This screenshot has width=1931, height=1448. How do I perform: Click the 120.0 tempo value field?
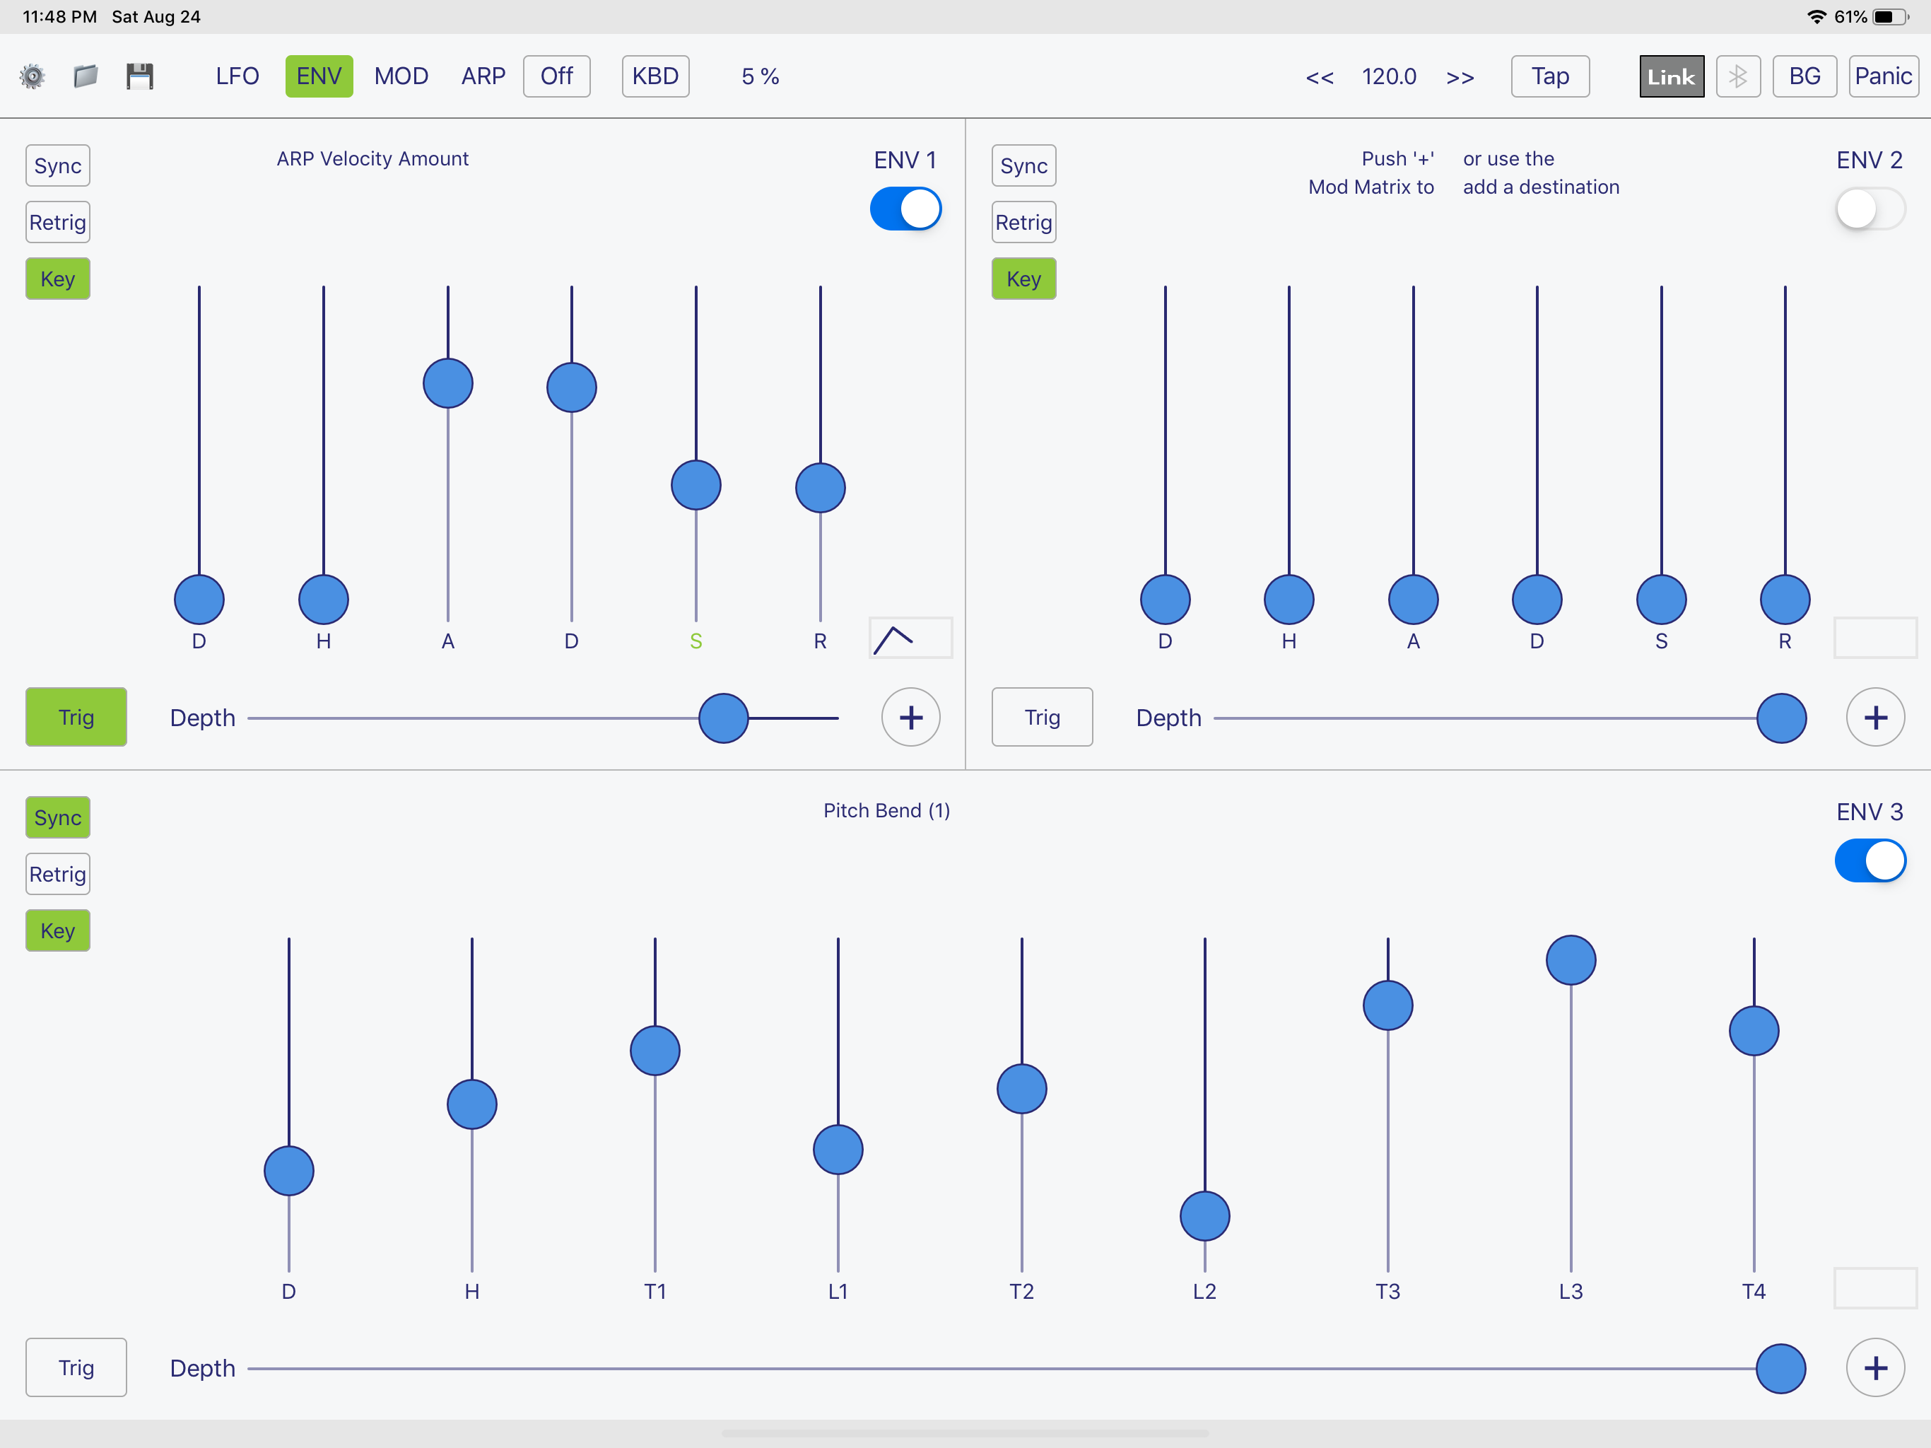pyautogui.click(x=1389, y=77)
